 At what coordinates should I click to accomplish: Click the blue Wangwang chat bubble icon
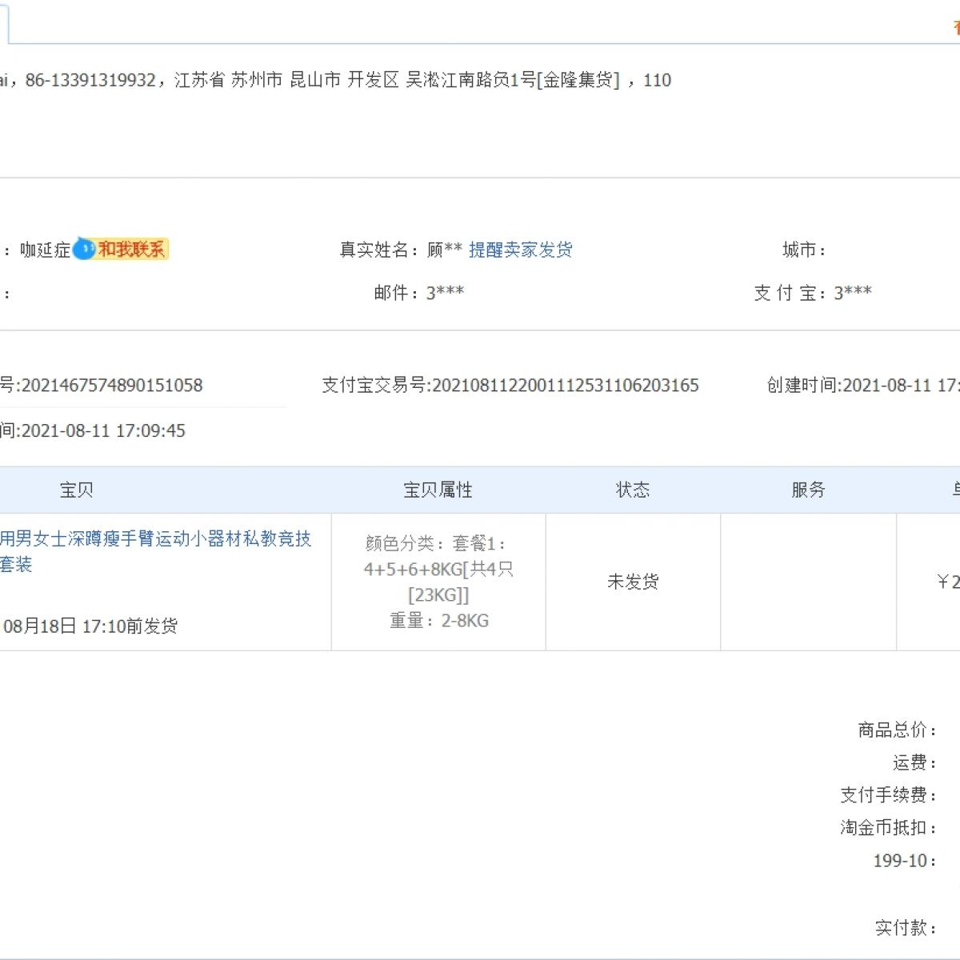click(x=83, y=250)
